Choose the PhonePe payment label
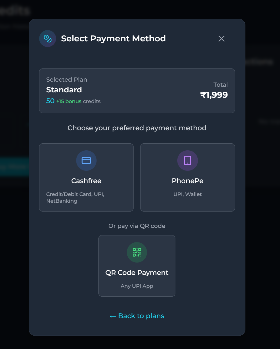Screen dimensions: 280x349 (x=187, y=181)
